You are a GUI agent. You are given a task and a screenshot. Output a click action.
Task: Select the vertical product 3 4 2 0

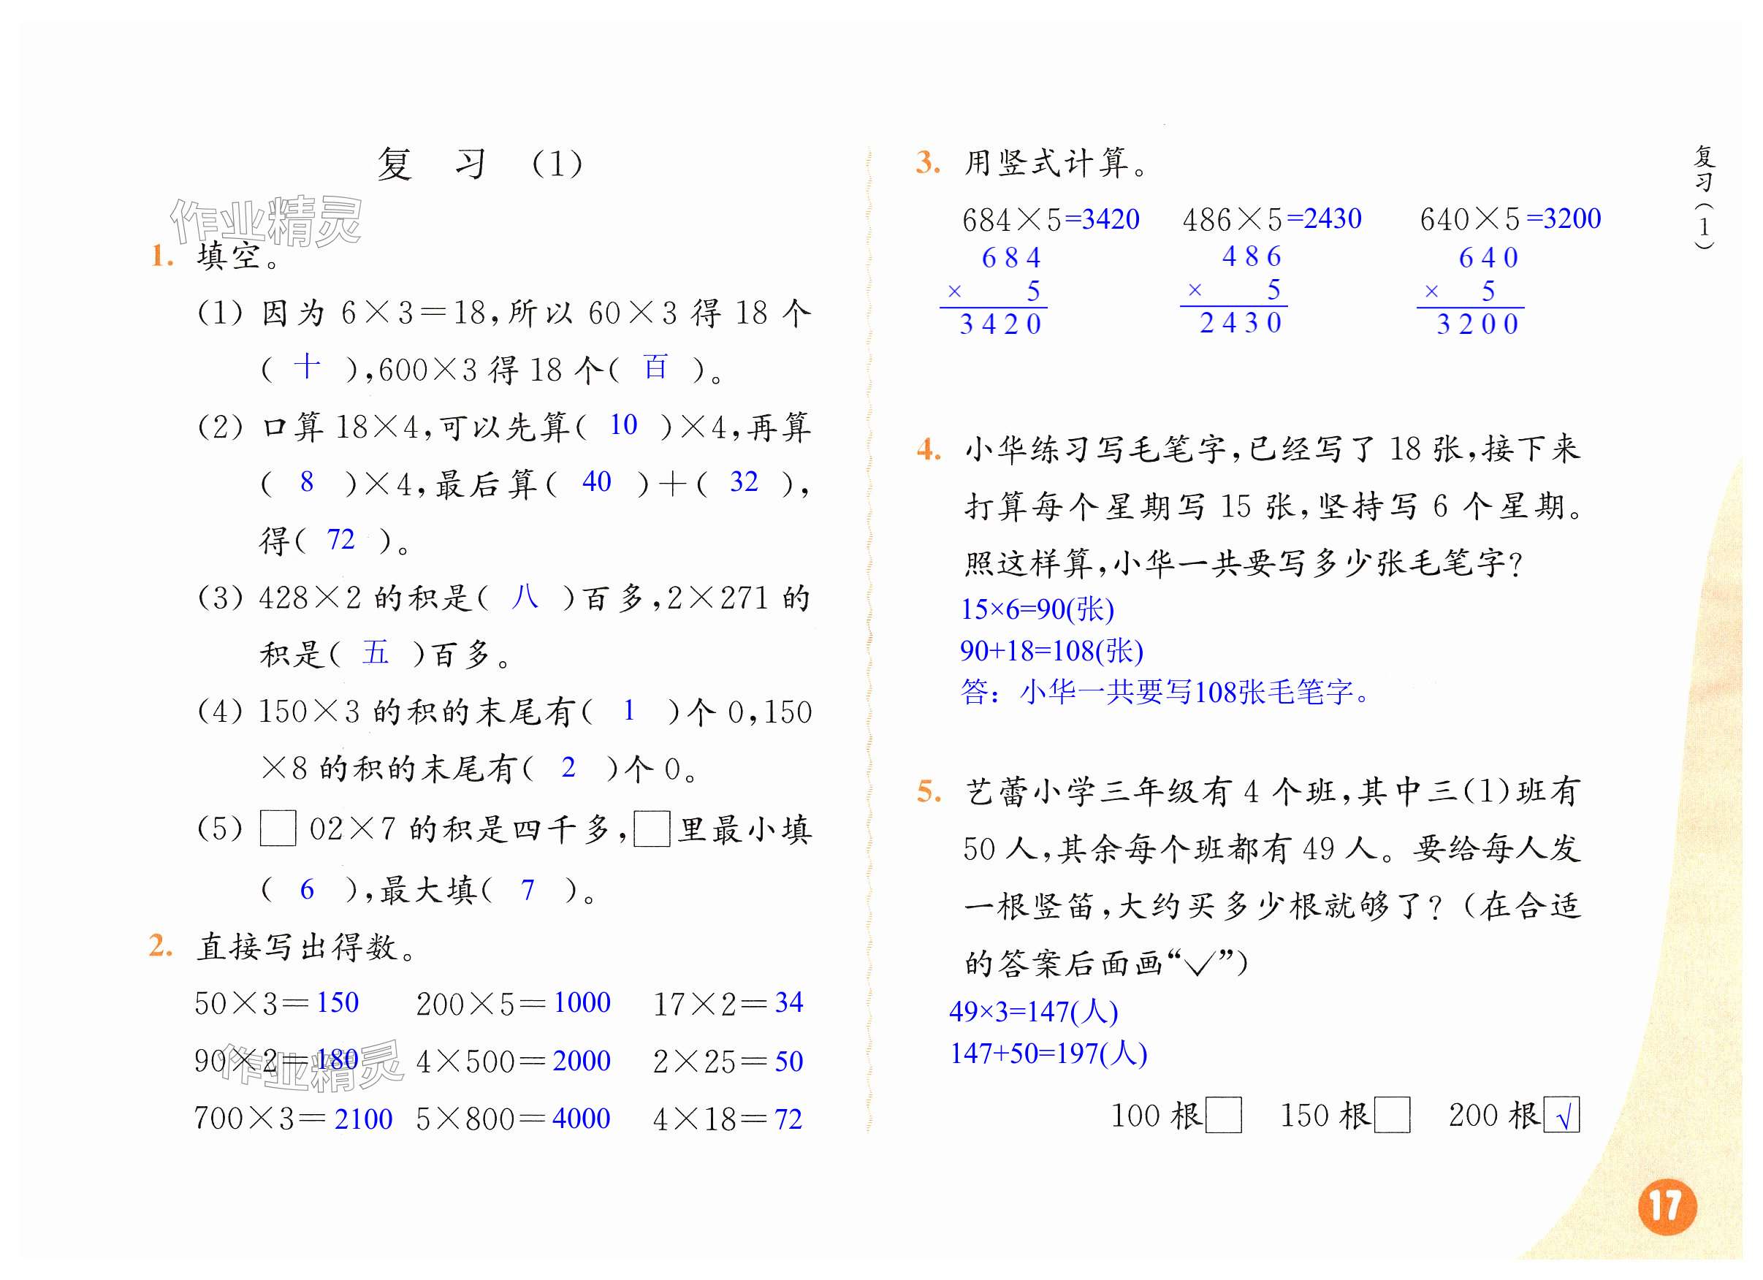coord(1000,324)
